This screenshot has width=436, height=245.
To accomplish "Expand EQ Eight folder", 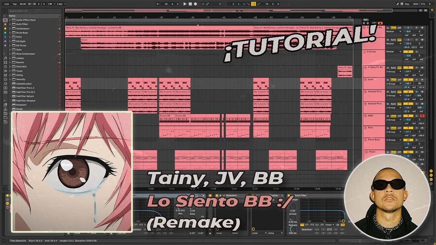I will pos(10,41).
